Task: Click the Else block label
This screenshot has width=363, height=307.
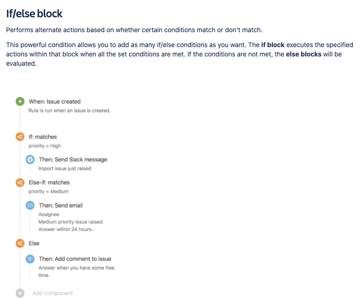Action: tap(34, 244)
